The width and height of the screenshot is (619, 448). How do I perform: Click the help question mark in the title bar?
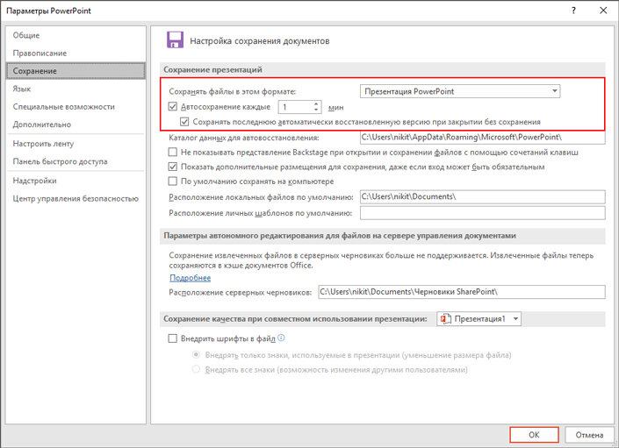573,11
